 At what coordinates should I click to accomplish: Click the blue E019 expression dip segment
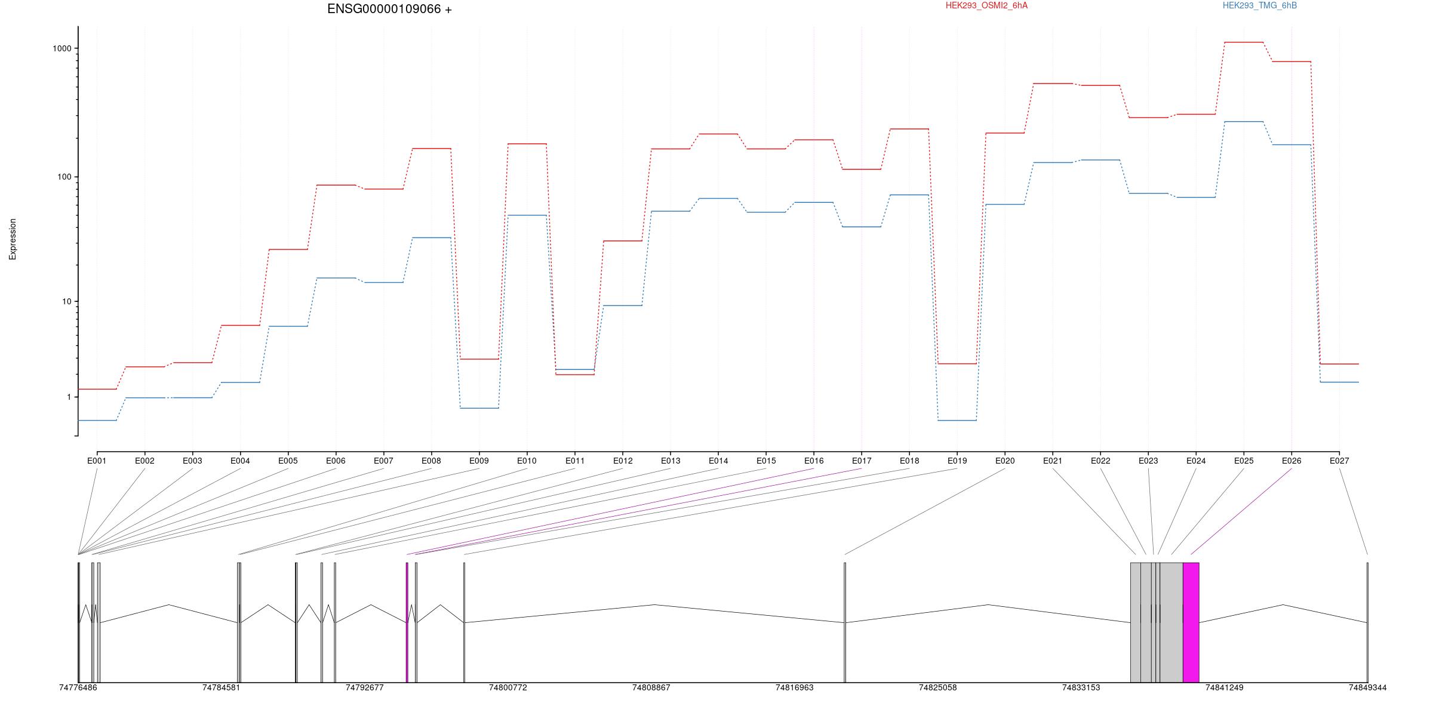click(957, 421)
